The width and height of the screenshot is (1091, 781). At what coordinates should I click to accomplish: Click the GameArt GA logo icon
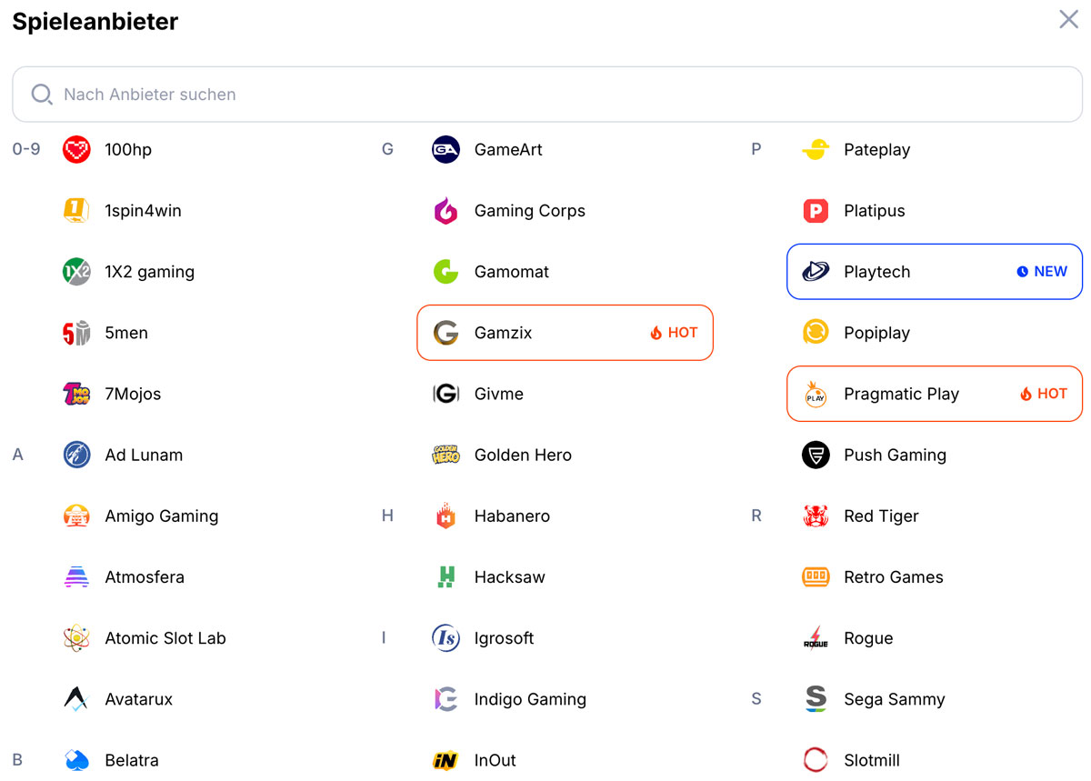pyautogui.click(x=445, y=149)
